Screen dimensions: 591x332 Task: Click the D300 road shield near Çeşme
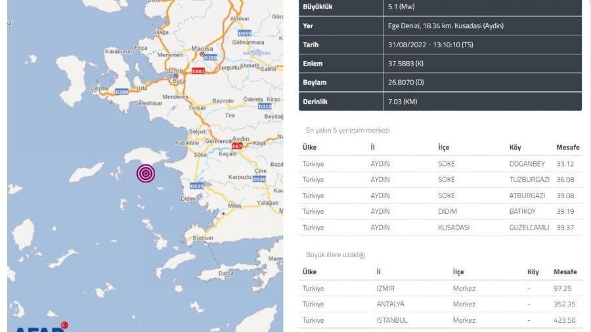(x=121, y=92)
